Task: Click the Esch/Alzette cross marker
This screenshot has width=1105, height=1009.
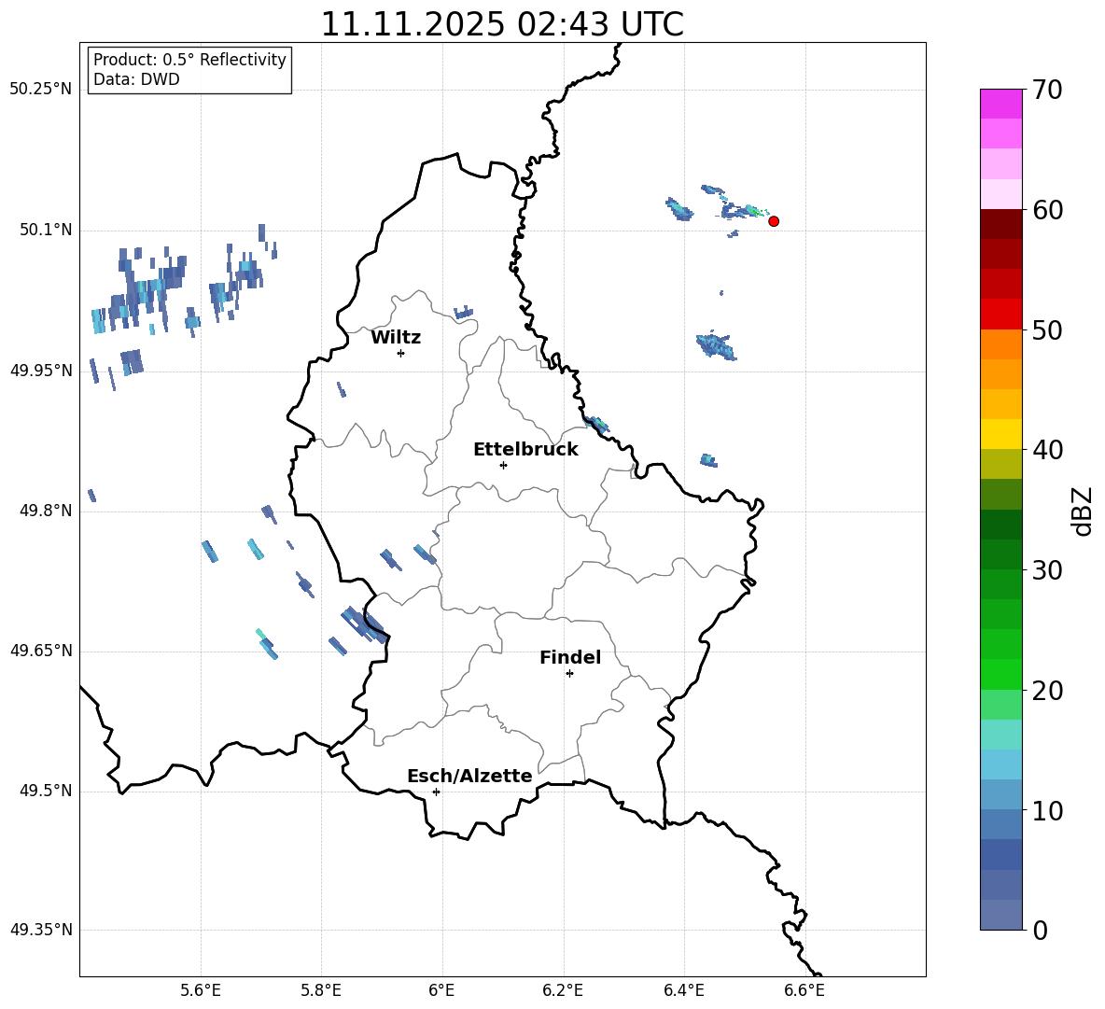Action: [436, 792]
